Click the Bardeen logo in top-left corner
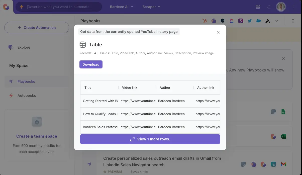Image resolution: width=302 pixels, height=175 pixels. point(6,7)
